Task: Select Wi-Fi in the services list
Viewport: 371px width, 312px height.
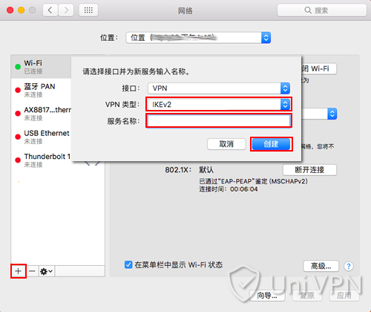Action: click(x=42, y=67)
